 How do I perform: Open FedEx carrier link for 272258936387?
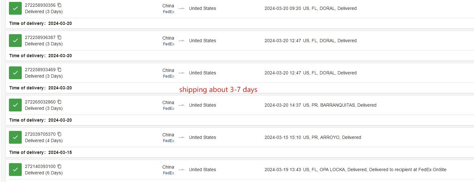click(168, 44)
